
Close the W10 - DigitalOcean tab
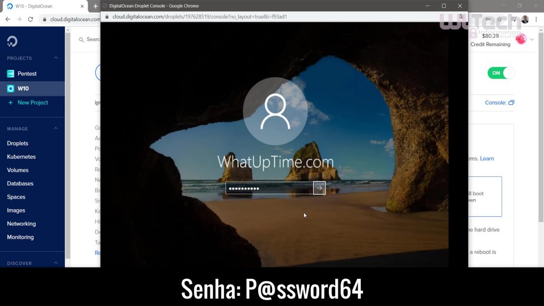[x=82, y=6]
